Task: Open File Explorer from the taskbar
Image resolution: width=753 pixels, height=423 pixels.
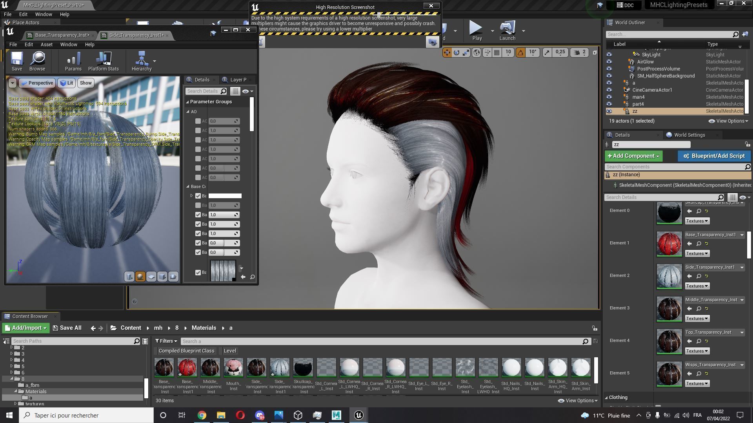Action: tap(221, 415)
